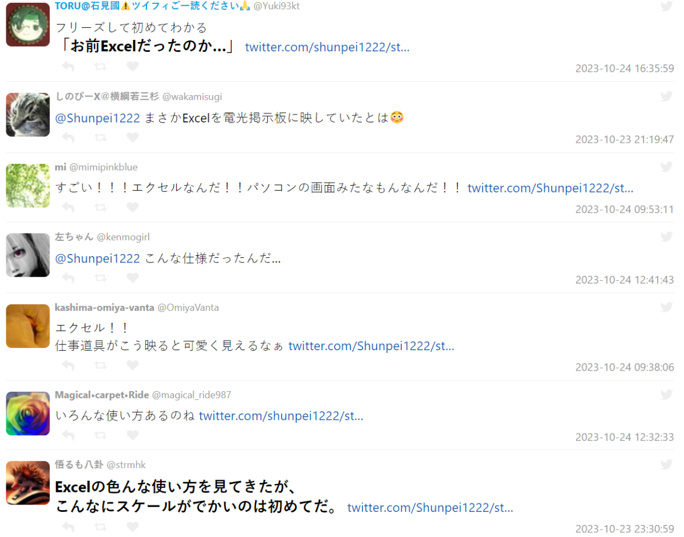Like the kashima-omiya-vanta tweet
Screen dimensions: 684x537
(x=132, y=365)
